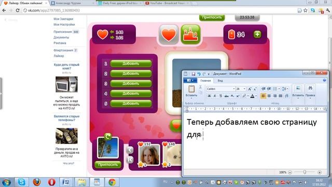
Task: Open paragraph settings dialog icon
Action: click(287, 96)
